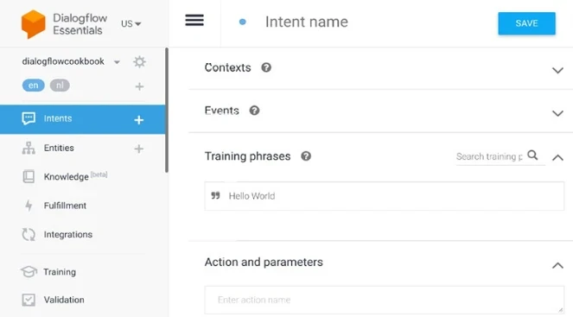This screenshot has height=317, width=573.
Task: Click the SAVE button
Action: tap(526, 23)
